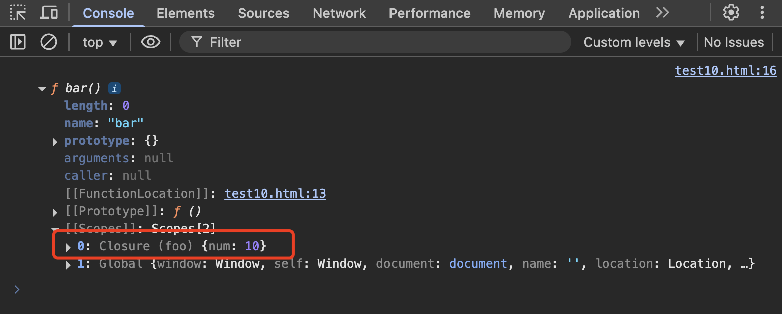Switch to the Network tab
Screen dimensions: 782x314
point(339,13)
